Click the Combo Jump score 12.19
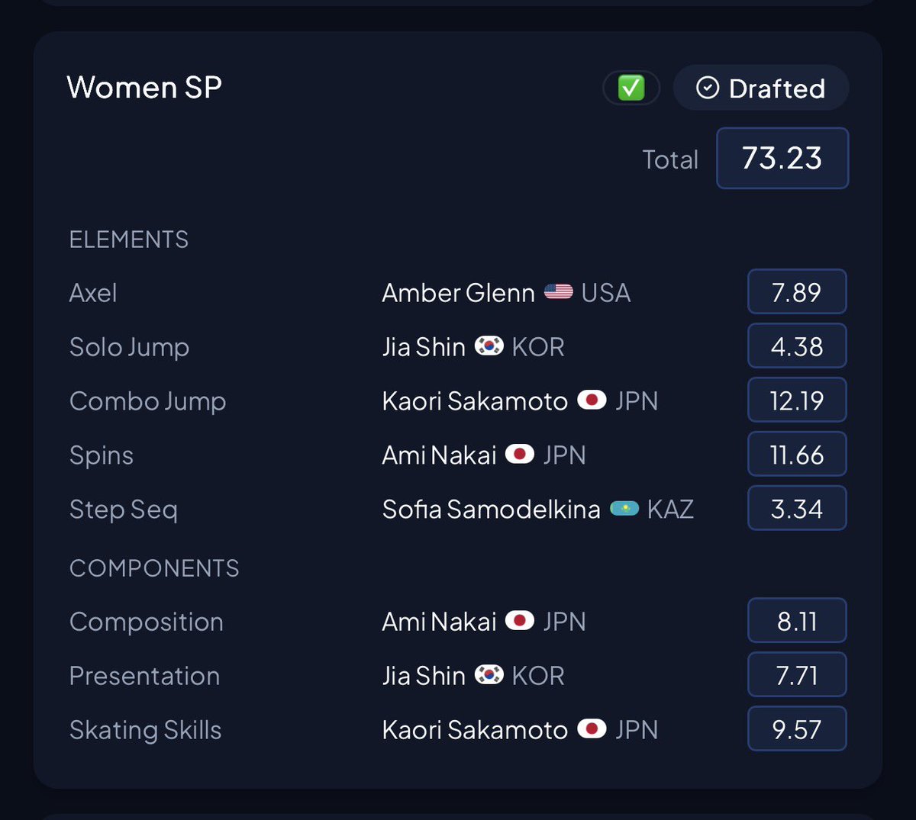 coord(797,400)
